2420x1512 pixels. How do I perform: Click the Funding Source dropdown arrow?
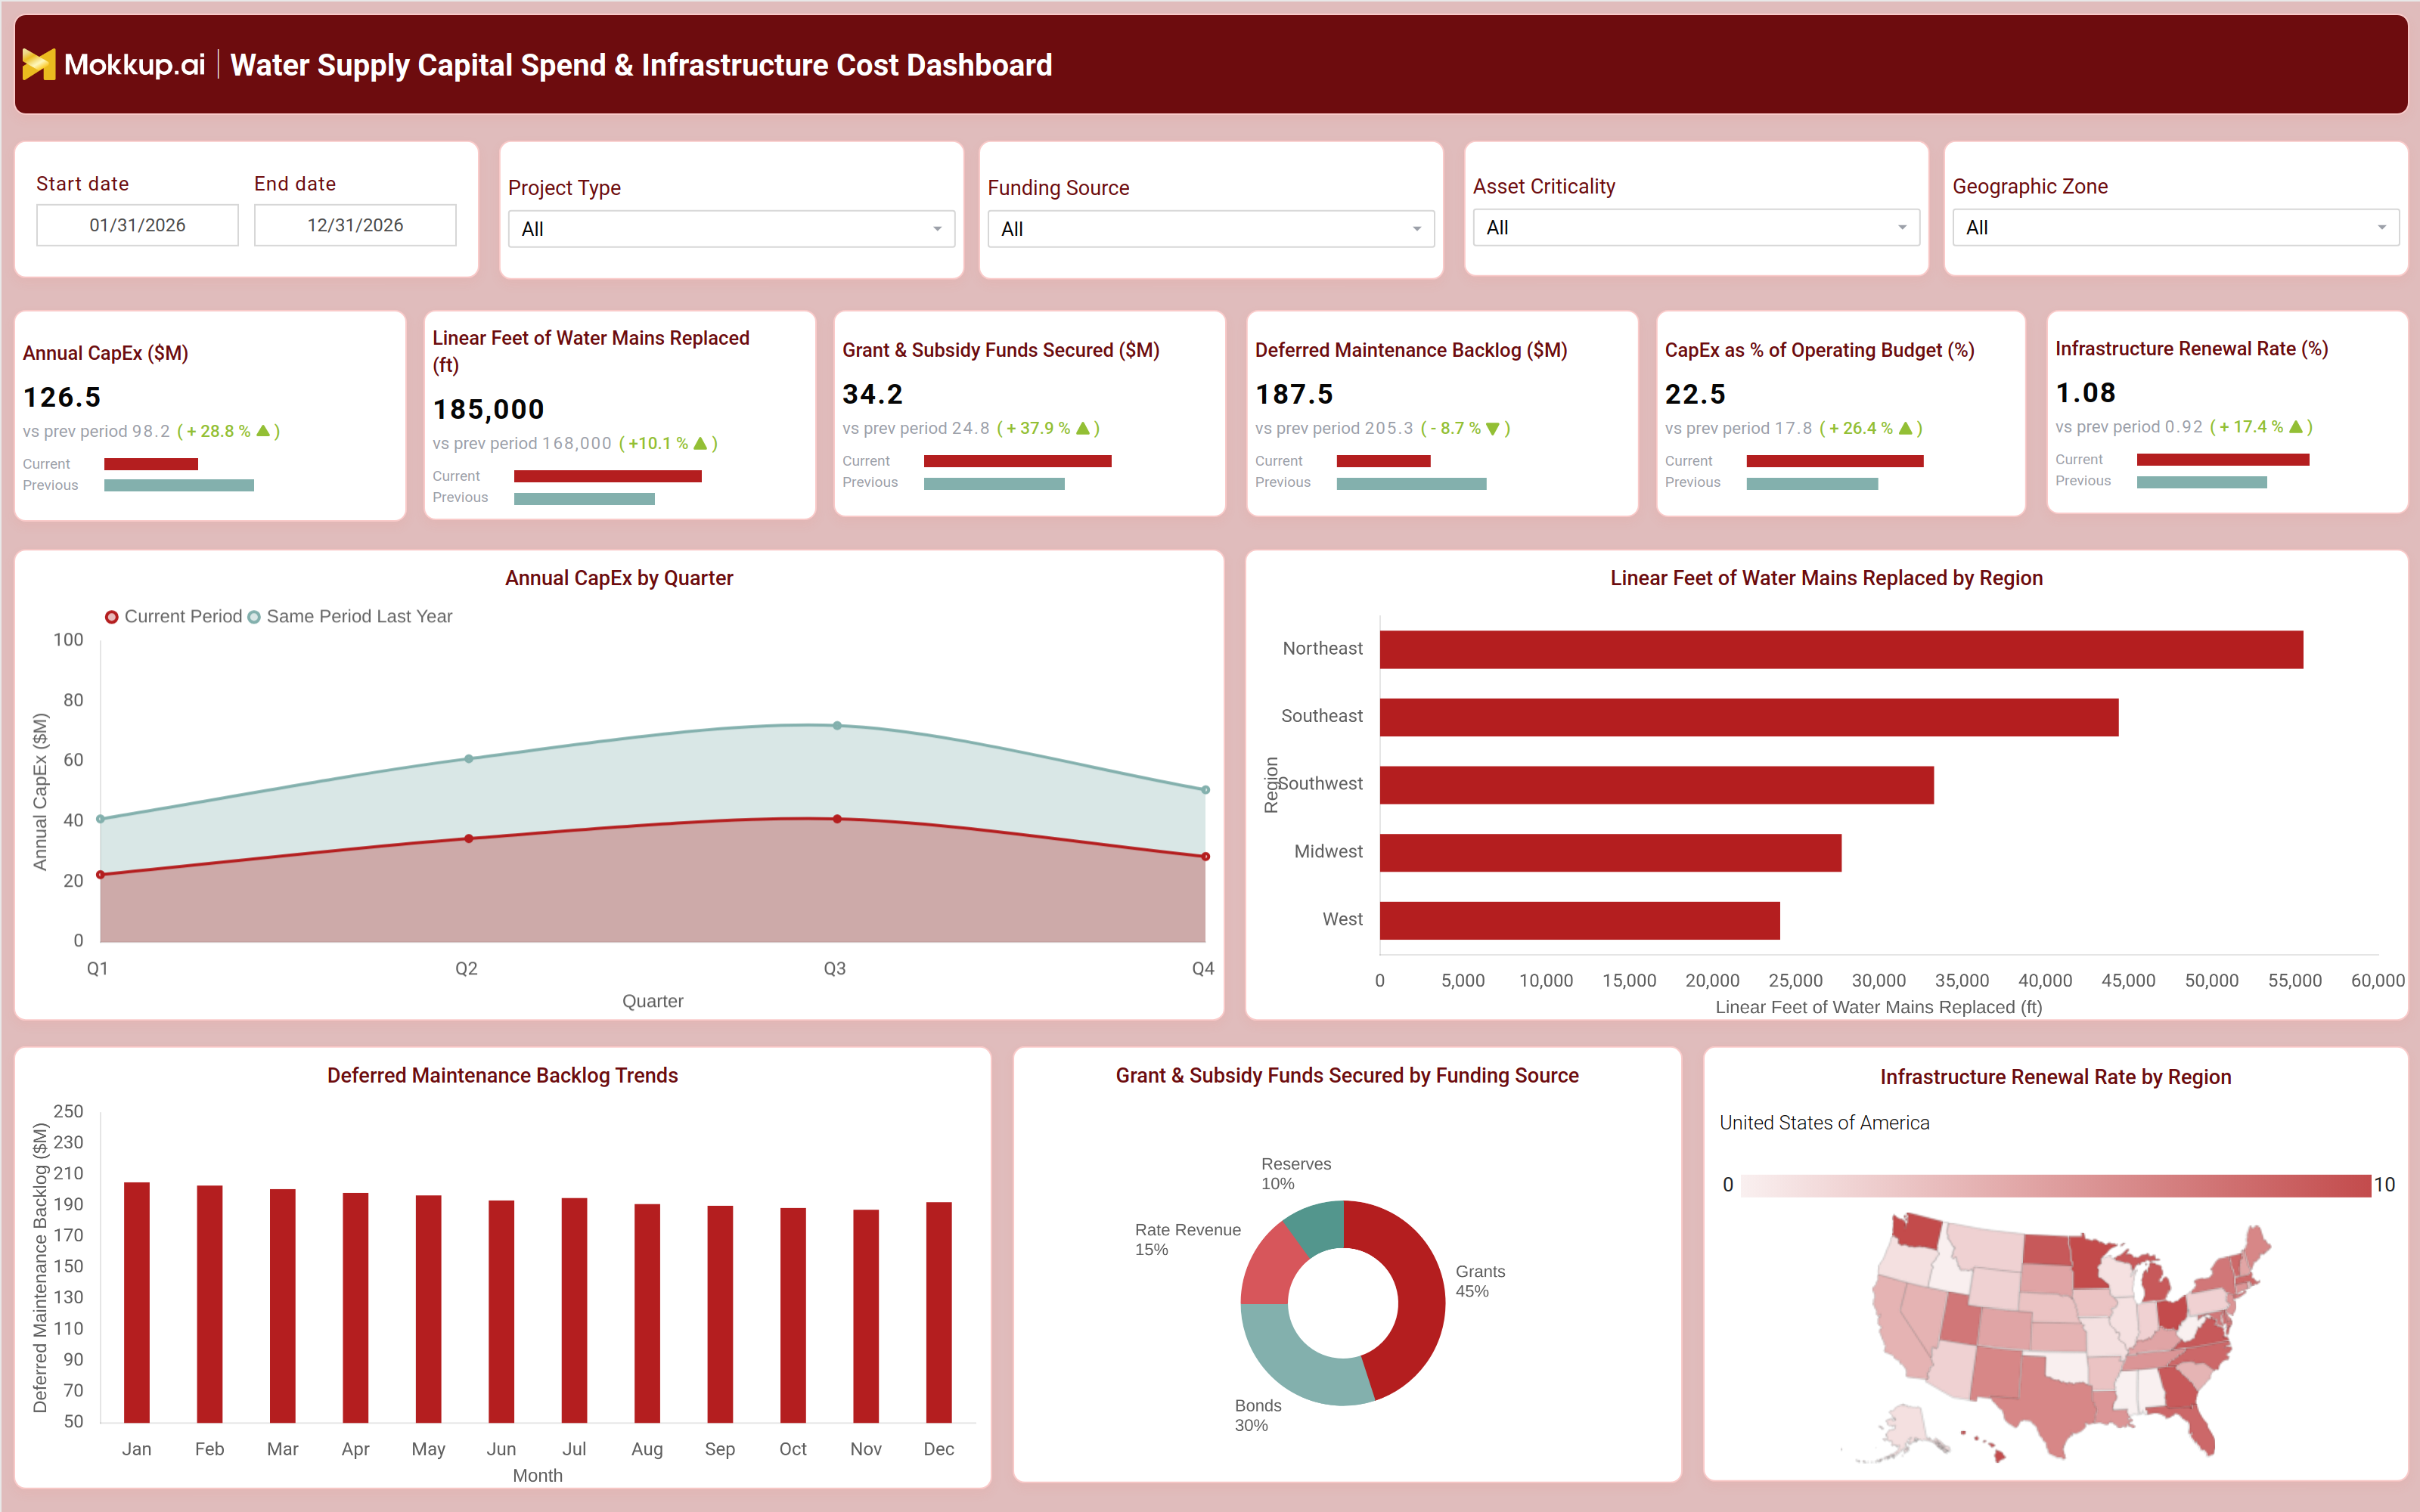coord(1416,229)
